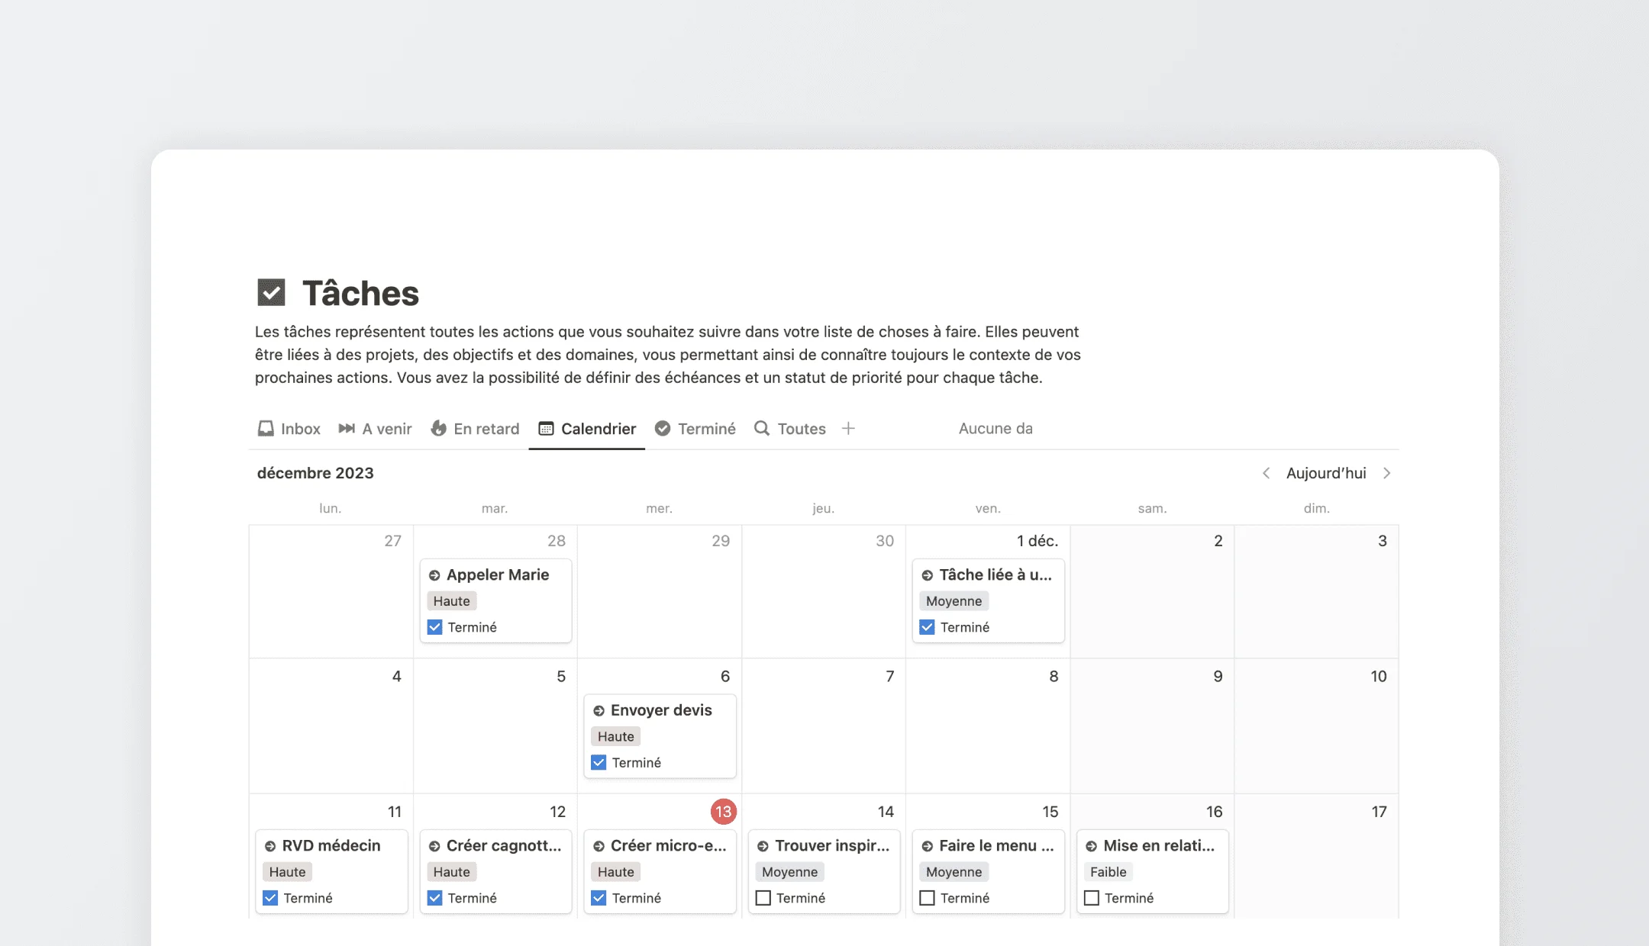Open the Créer cagnott... task title

pyautogui.click(x=504, y=845)
